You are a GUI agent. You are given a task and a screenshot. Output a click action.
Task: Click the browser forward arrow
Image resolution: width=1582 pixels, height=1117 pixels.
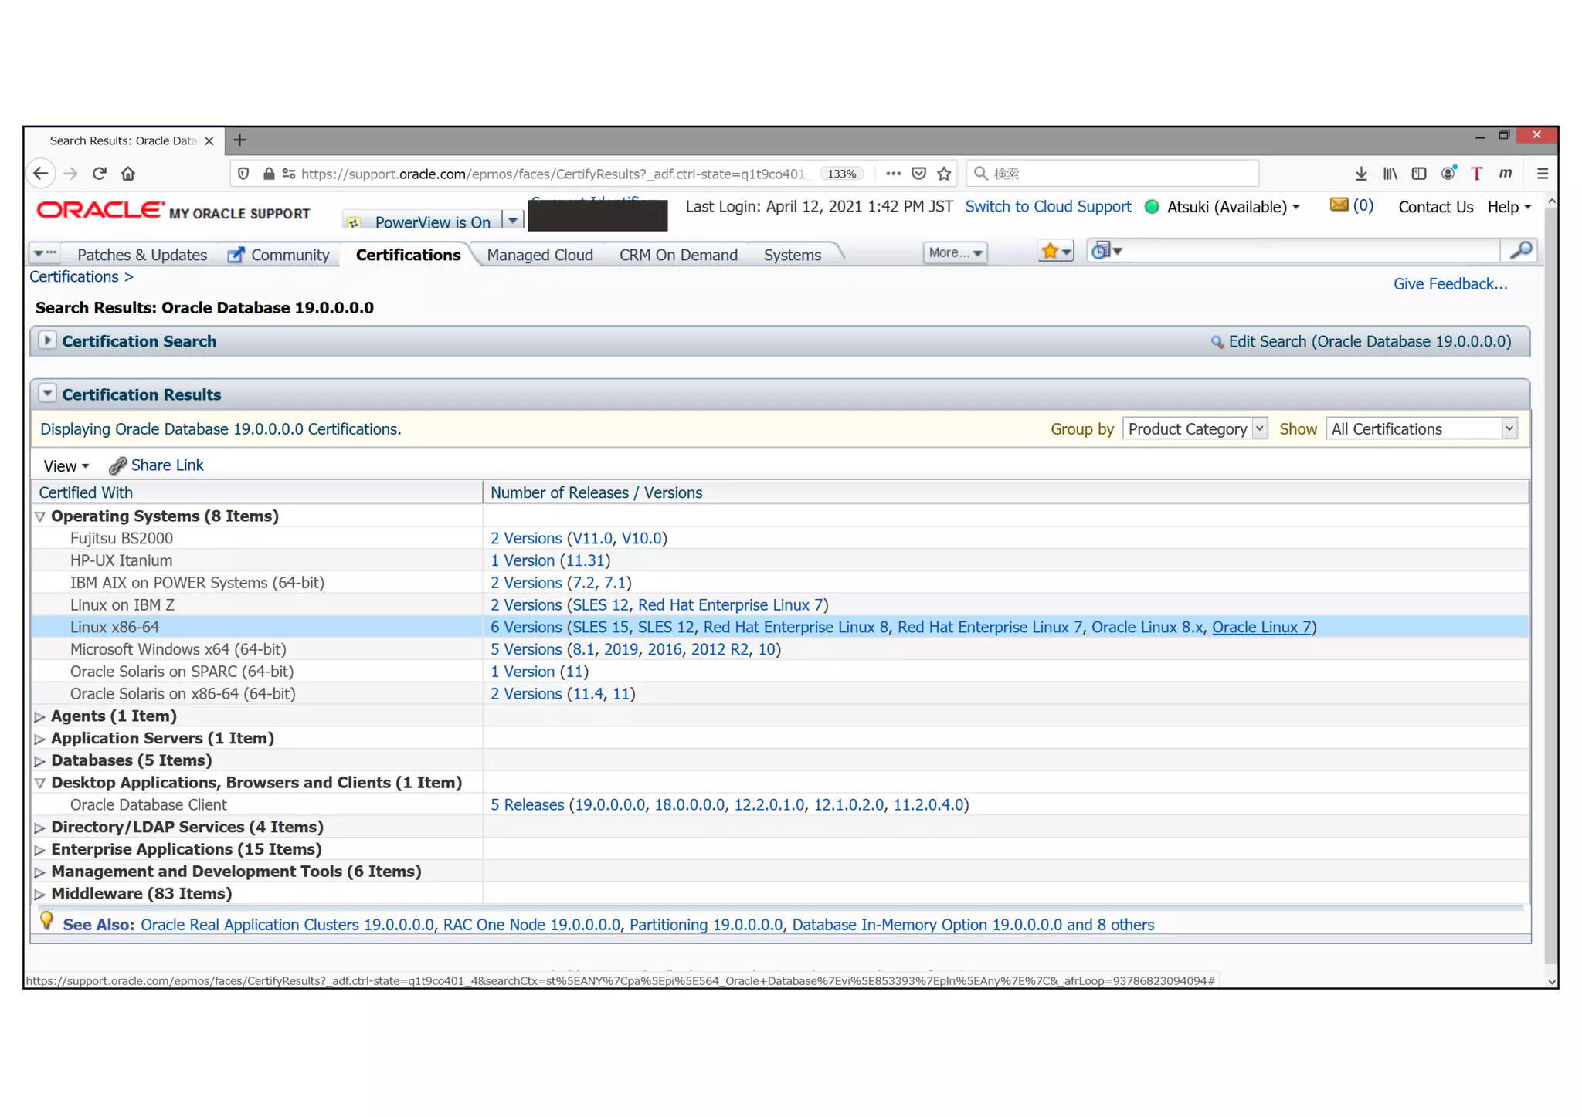coord(70,174)
